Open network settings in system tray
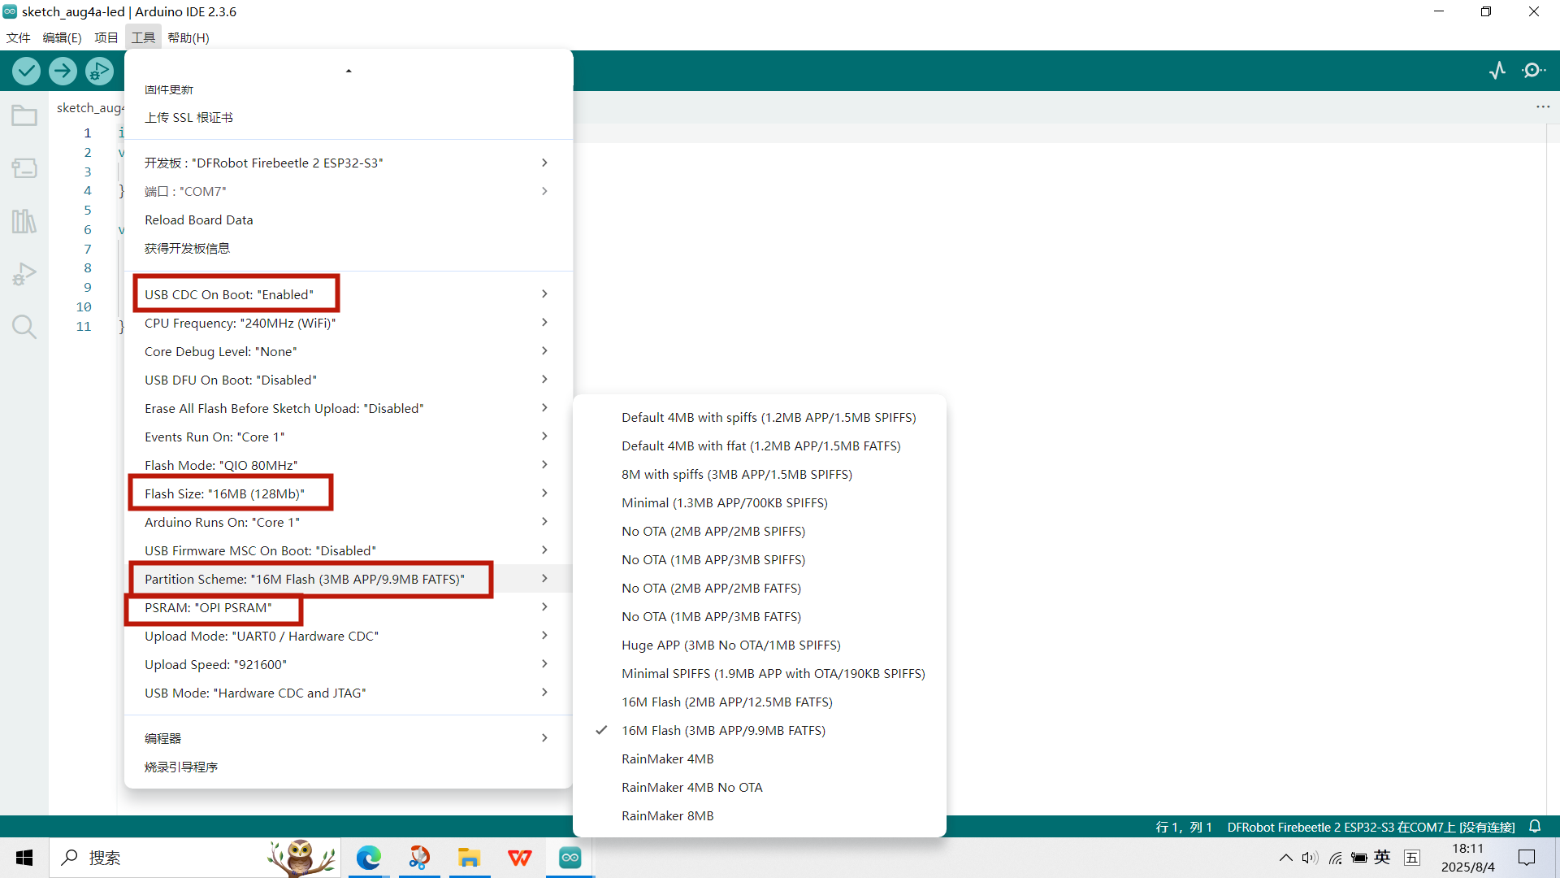 (x=1335, y=858)
